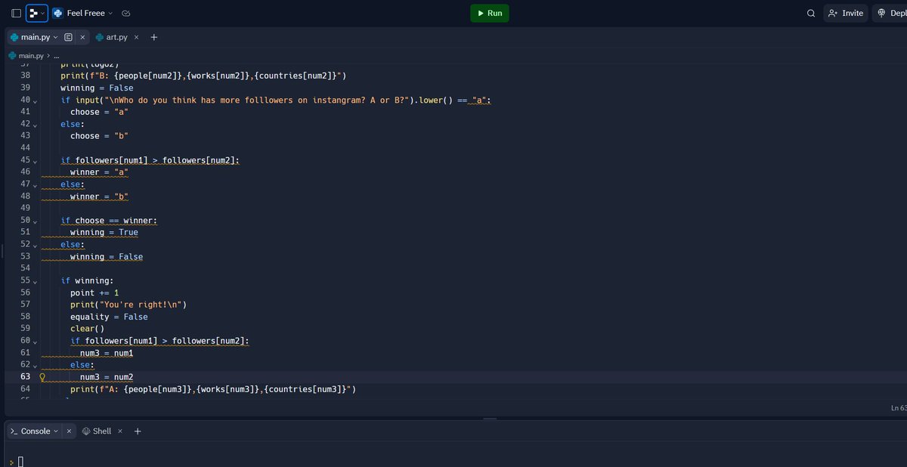907x467 pixels.
Task: Open the search magnifier icon
Action: pos(811,13)
